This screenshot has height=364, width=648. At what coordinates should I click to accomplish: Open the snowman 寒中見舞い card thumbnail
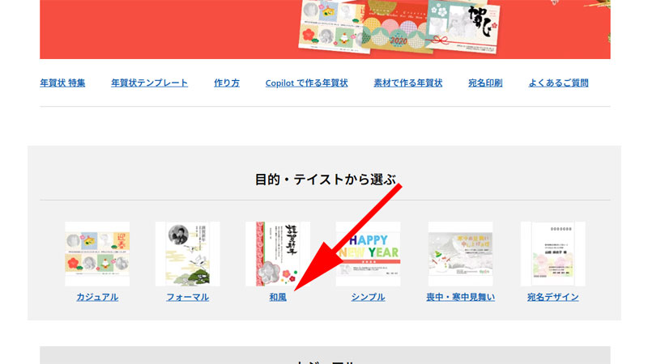(x=460, y=254)
